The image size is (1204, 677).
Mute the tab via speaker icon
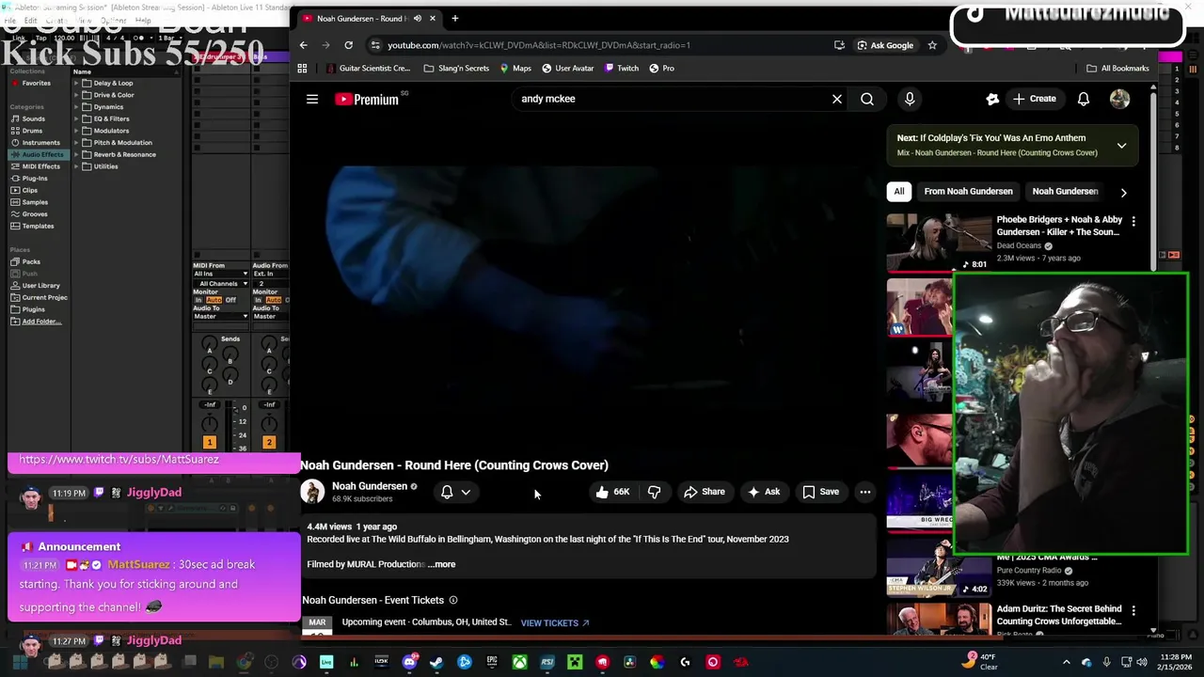(x=417, y=18)
